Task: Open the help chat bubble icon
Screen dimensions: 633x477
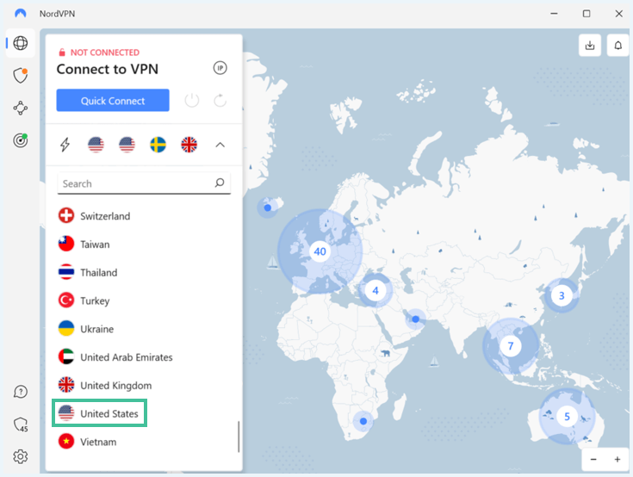Action: coord(21,392)
